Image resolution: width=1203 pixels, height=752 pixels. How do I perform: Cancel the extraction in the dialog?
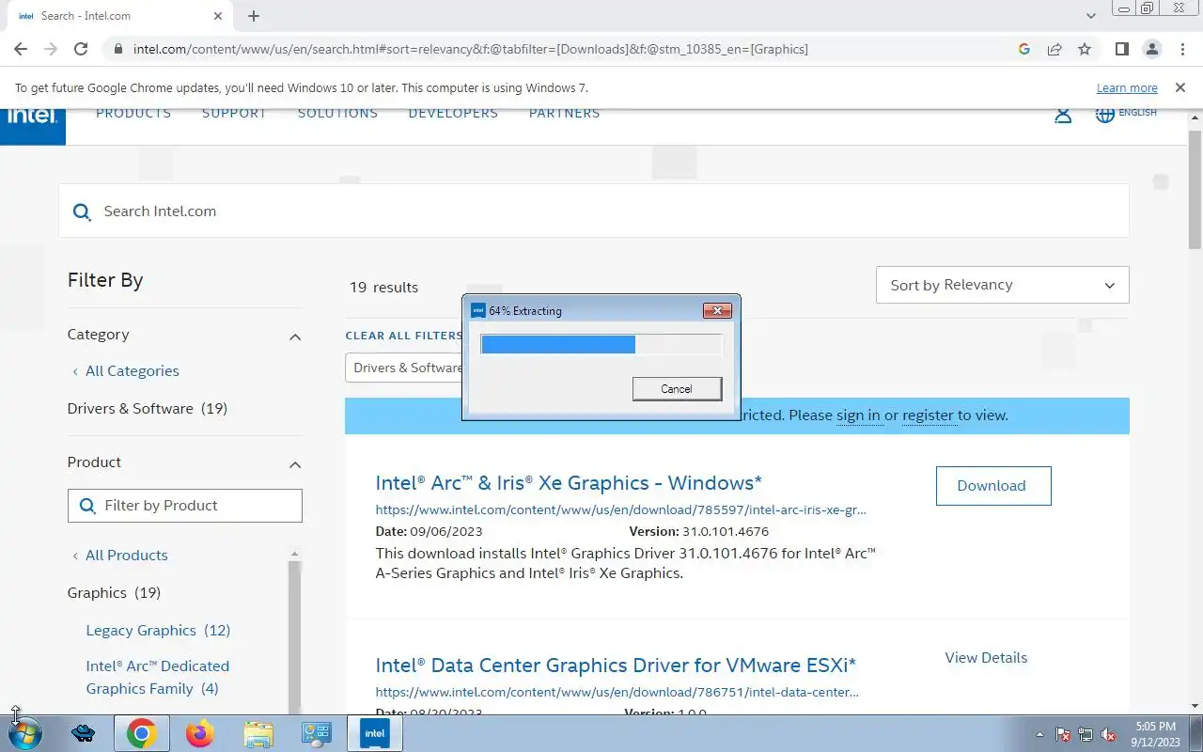pyautogui.click(x=677, y=388)
